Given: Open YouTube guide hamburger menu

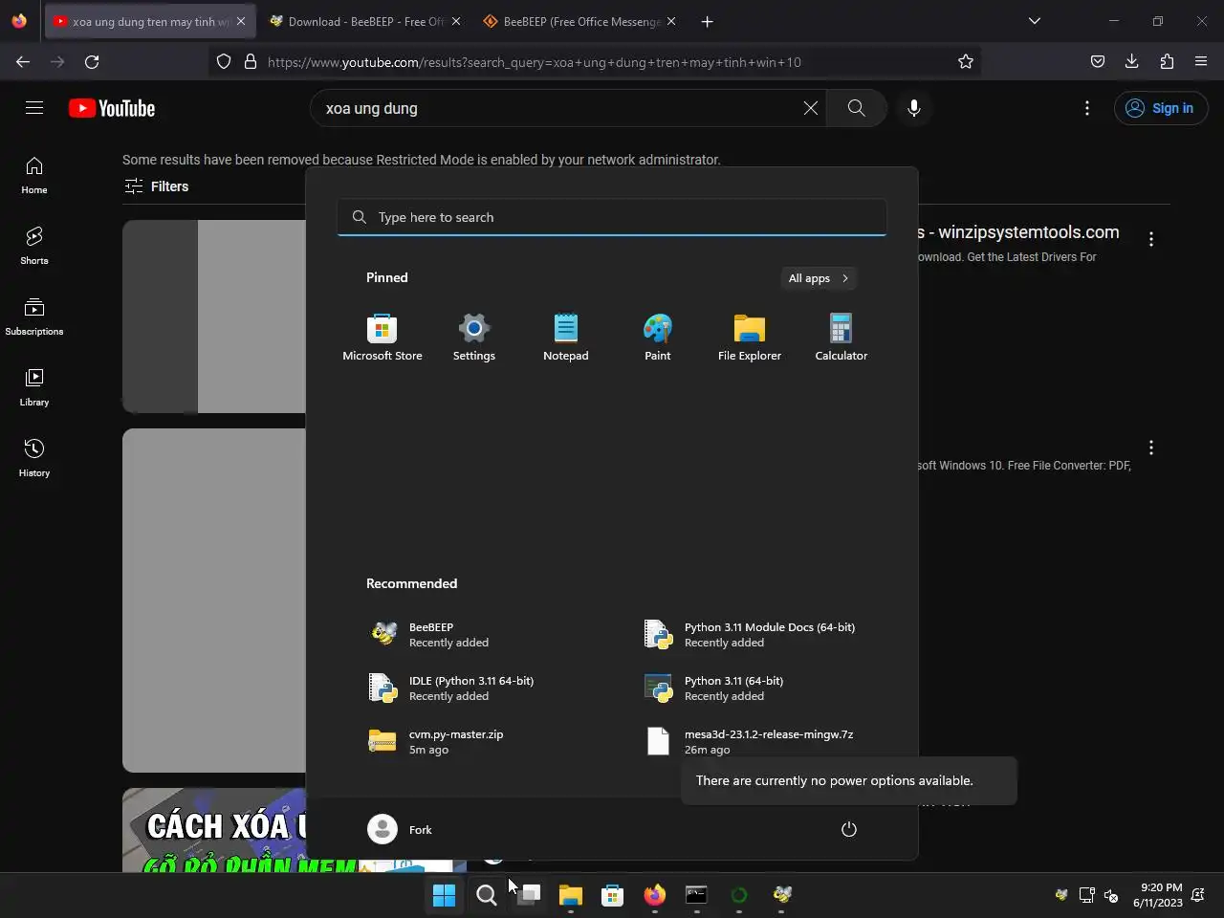Looking at the screenshot, I should point(34,108).
